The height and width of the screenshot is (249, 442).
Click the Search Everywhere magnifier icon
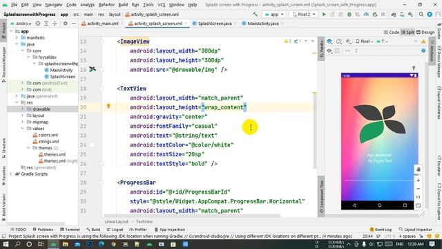point(421,14)
